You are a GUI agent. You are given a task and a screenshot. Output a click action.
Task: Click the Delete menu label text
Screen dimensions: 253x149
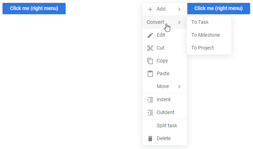(163, 138)
